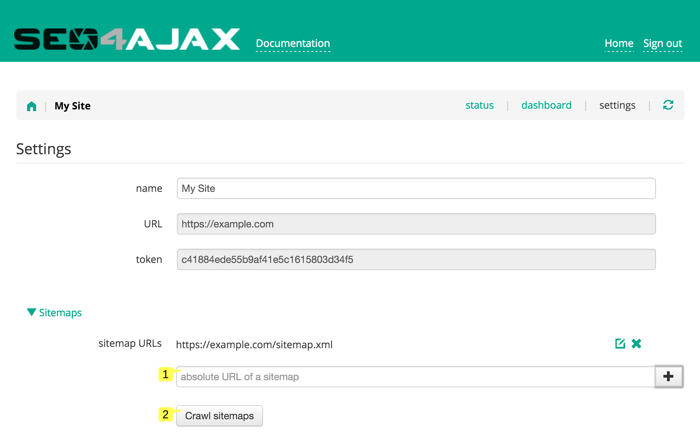Click the https://example.com/sitemap.xml entry
Viewport: 700px width, 436px height.
254,344
